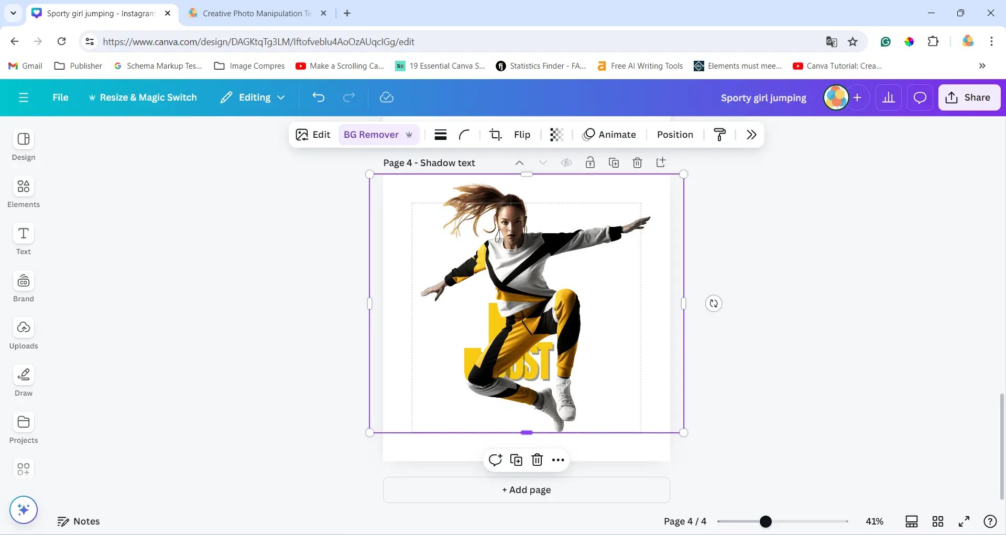Delete page using trash icon

coord(637,163)
